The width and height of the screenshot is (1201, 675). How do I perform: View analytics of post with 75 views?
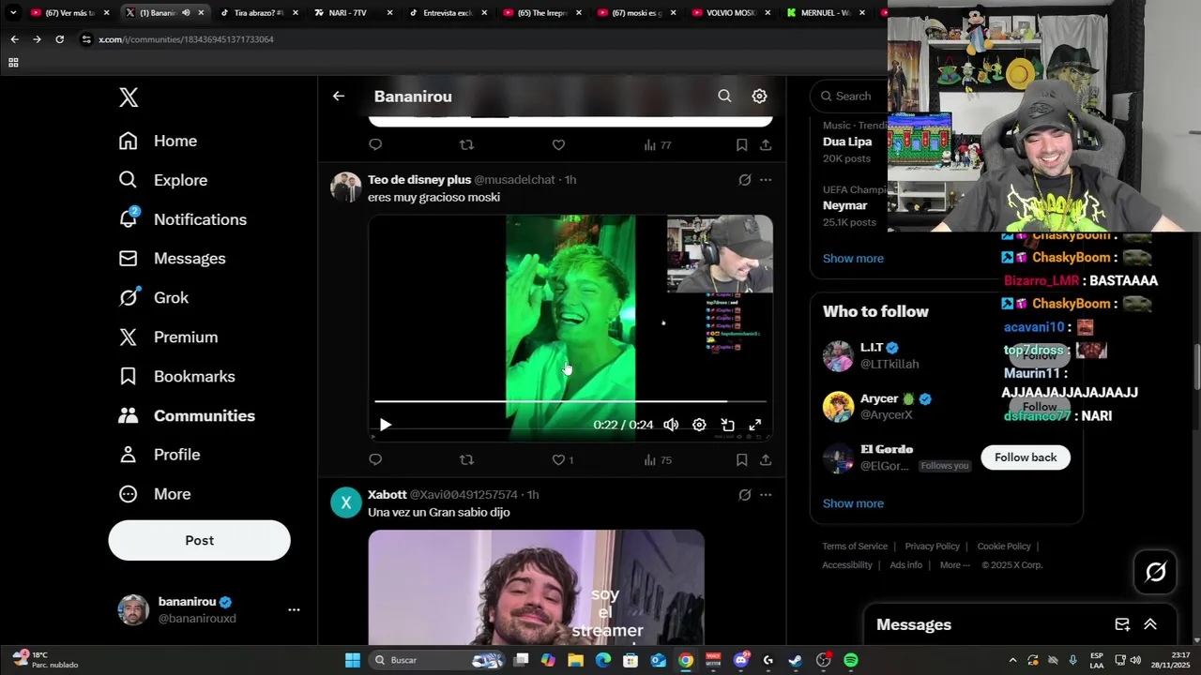(x=658, y=460)
